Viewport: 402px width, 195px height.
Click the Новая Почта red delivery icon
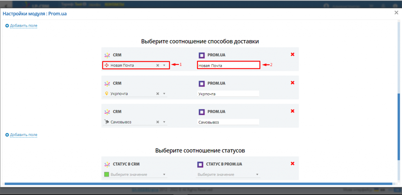pos(107,65)
